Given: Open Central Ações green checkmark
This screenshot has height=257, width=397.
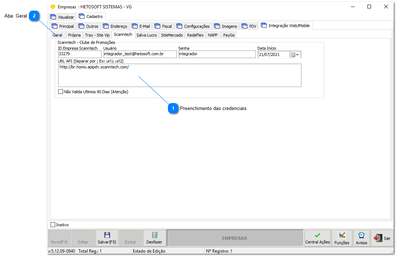Looking at the screenshot, I should point(317,235).
